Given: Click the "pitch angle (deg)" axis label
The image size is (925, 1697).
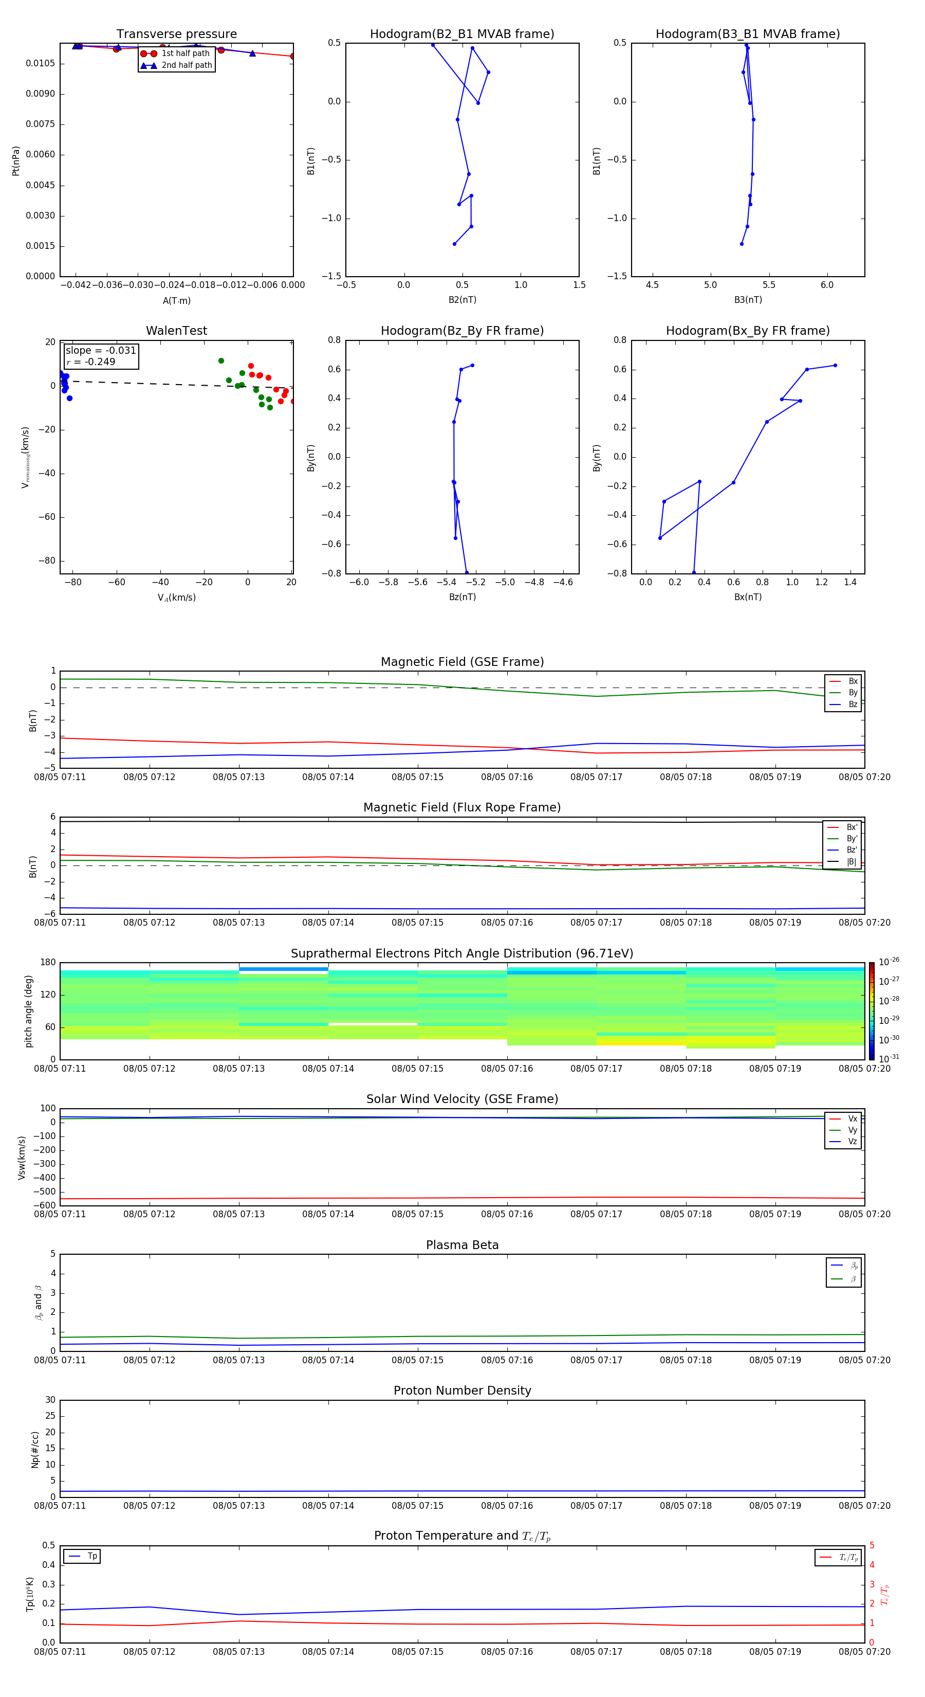Looking at the screenshot, I should click(x=28, y=1011).
